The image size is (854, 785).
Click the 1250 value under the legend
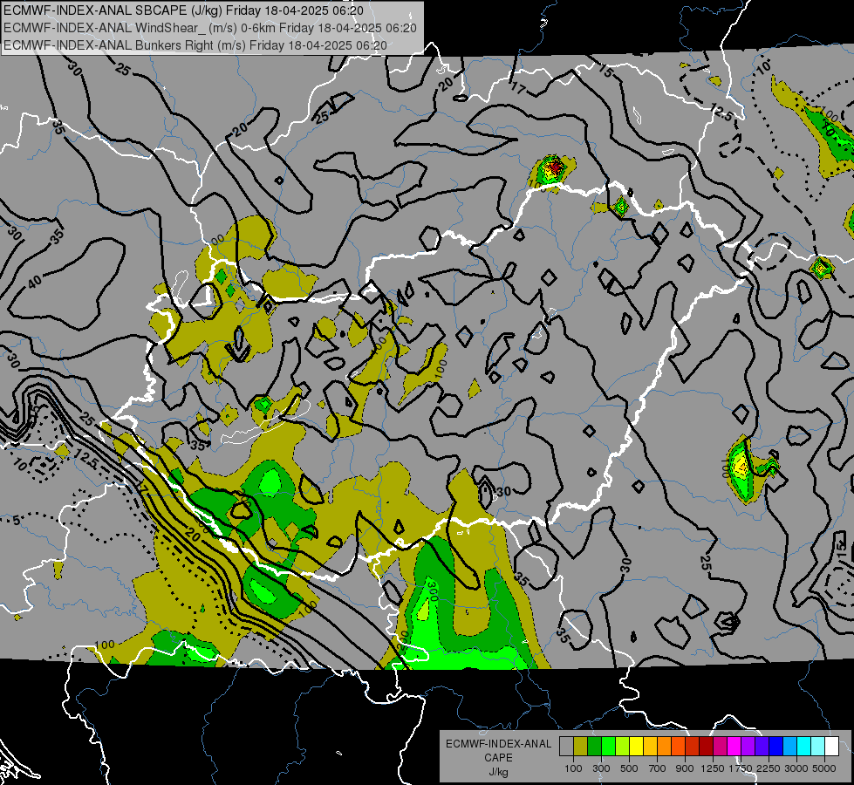point(713,768)
